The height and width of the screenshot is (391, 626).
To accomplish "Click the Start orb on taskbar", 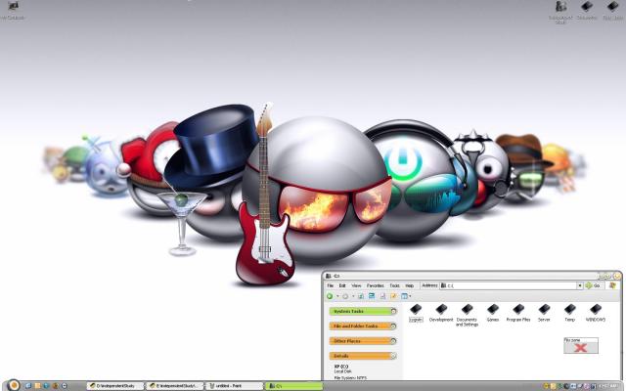I will 13,385.
